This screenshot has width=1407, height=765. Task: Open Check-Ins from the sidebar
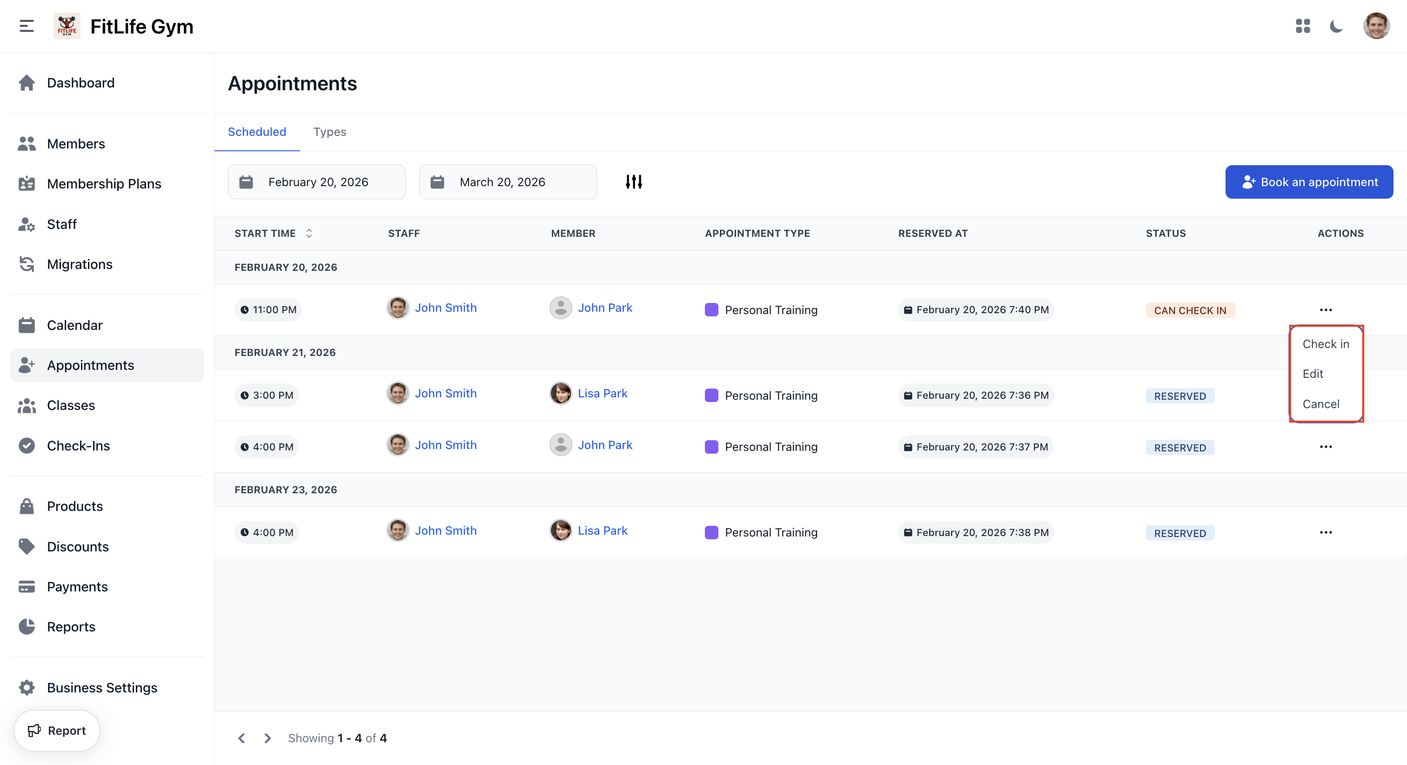78,445
